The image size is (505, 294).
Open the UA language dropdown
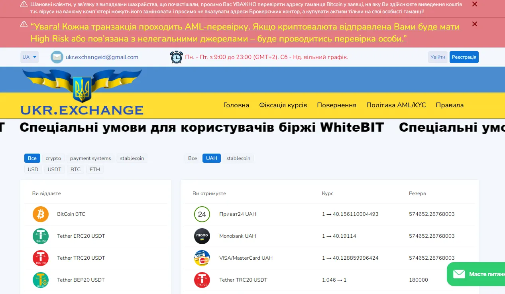coord(29,57)
